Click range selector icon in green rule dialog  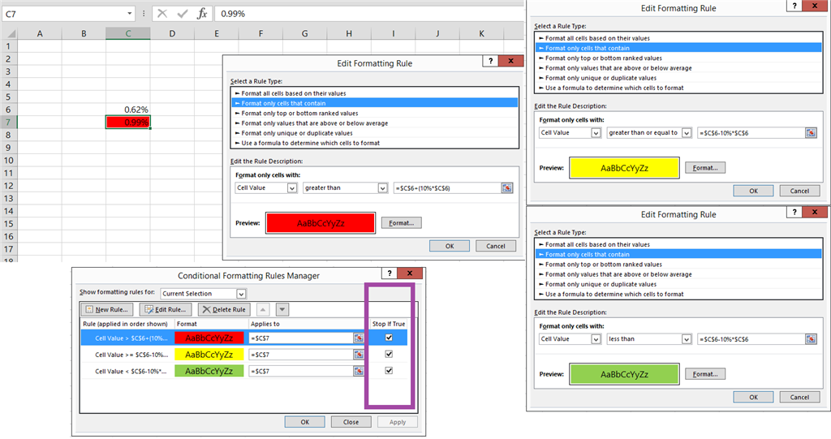[811, 339]
